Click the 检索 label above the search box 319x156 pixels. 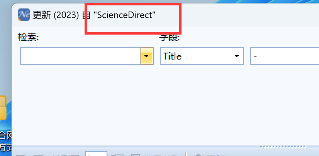28,37
